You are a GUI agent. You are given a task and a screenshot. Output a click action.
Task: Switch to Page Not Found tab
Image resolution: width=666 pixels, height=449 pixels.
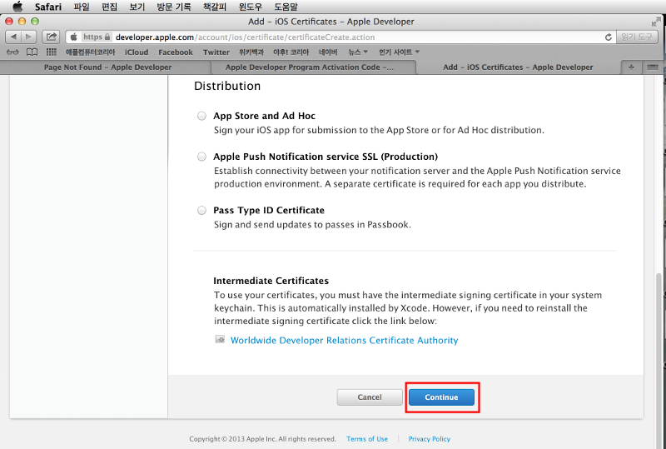pyautogui.click(x=107, y=67)
